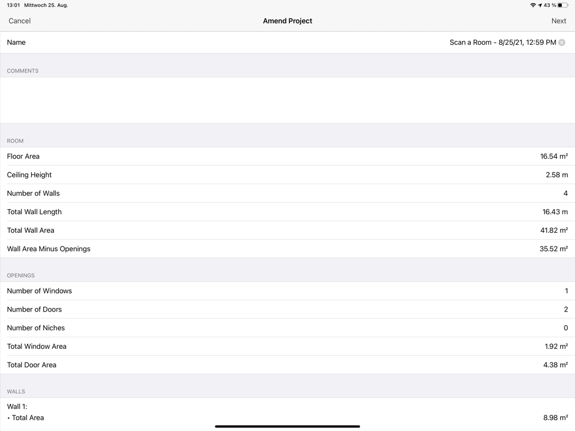Select the Number of Doors label
Screen dimensions: 575x431
34,309
